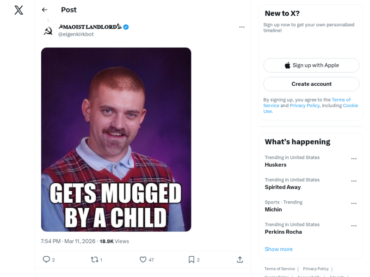Open @eigenkirkbot's profile avatar
Image resolution: width=370 pixels, height=277 pixels.
point(48,30)
